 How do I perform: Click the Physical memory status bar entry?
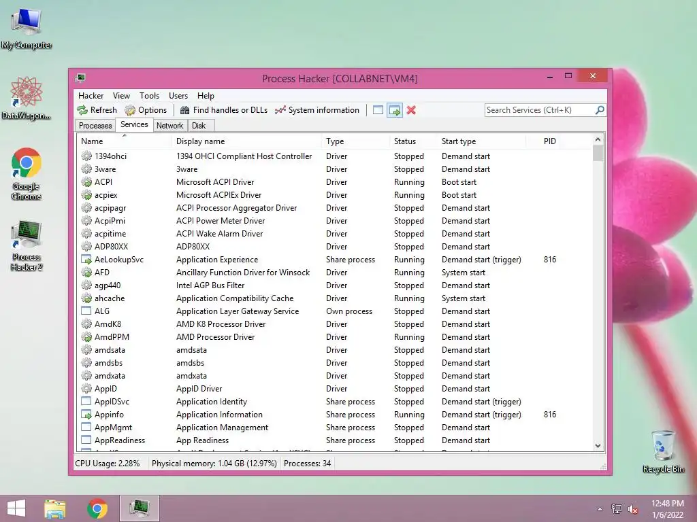click(214, 463)
